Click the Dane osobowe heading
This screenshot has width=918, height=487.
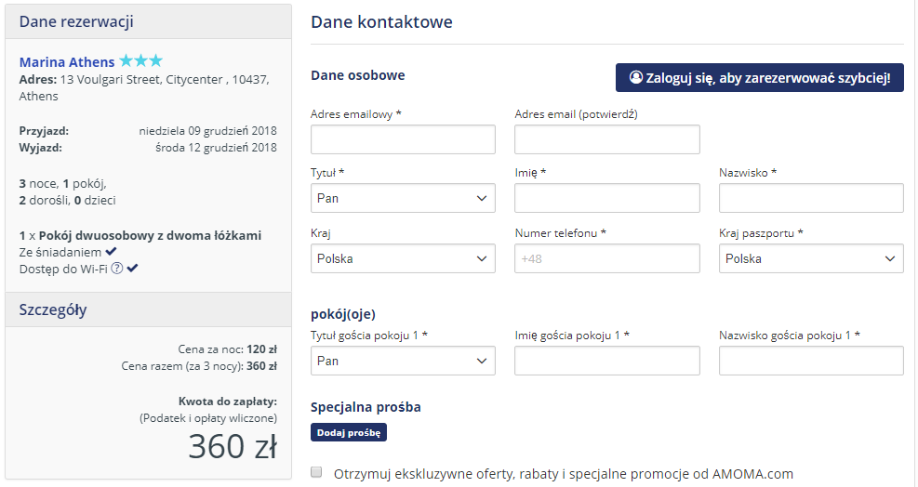click(x=358, y=75)
